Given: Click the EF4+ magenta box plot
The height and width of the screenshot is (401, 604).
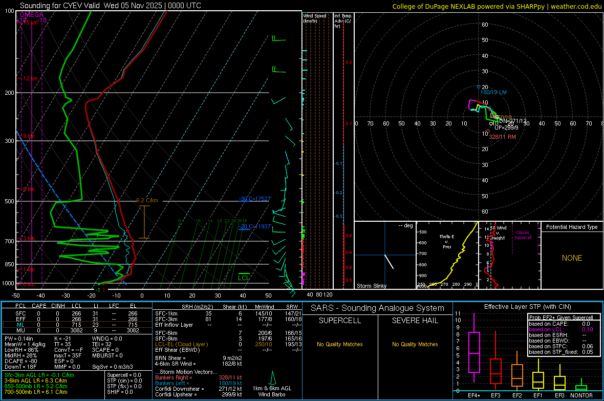Looking at the screenshot, I should coord(474,352).
